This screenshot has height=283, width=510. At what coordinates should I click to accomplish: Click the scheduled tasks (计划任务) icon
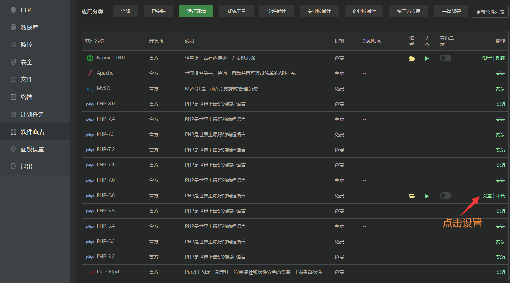click(x=13, y=114)
